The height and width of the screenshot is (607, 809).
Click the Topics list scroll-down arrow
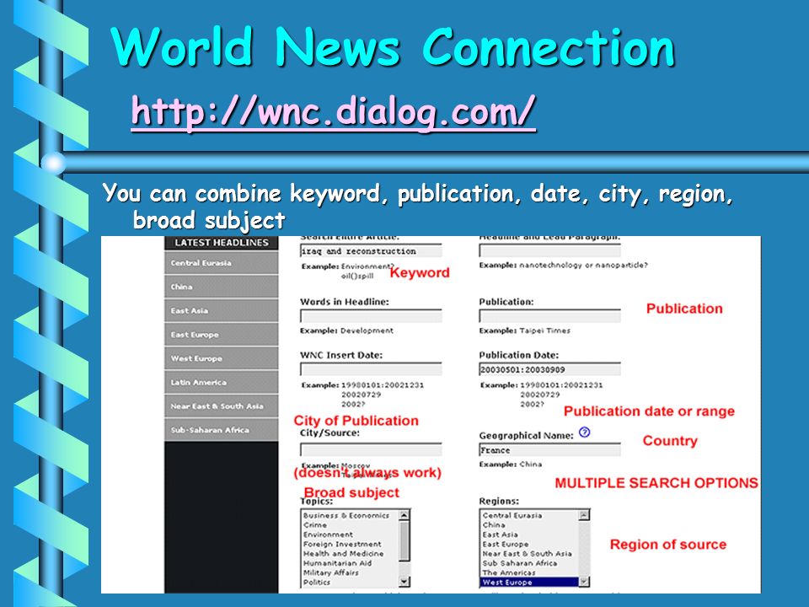click(x=404, y=582)
